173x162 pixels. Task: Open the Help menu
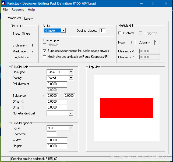[31, 10]
